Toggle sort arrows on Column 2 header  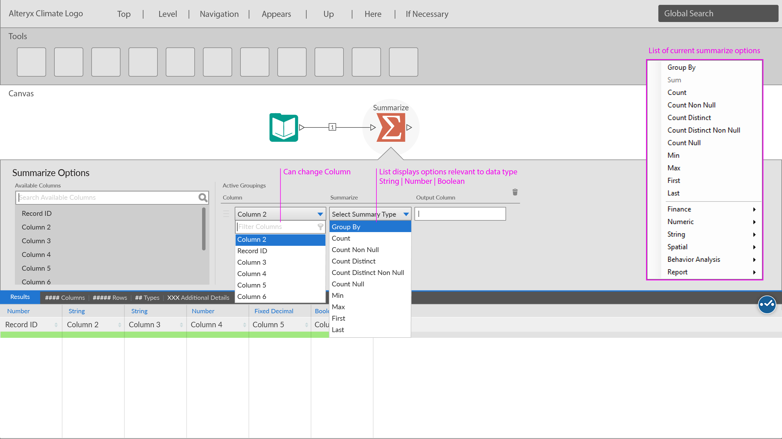pos(120,325)
